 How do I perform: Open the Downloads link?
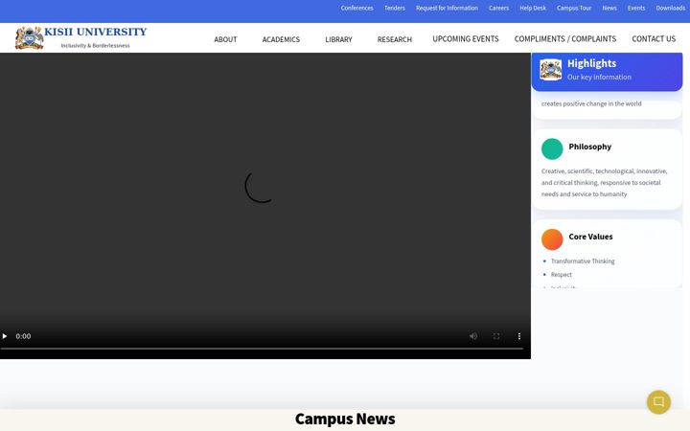pyautogui.click(x=670, y=8)
